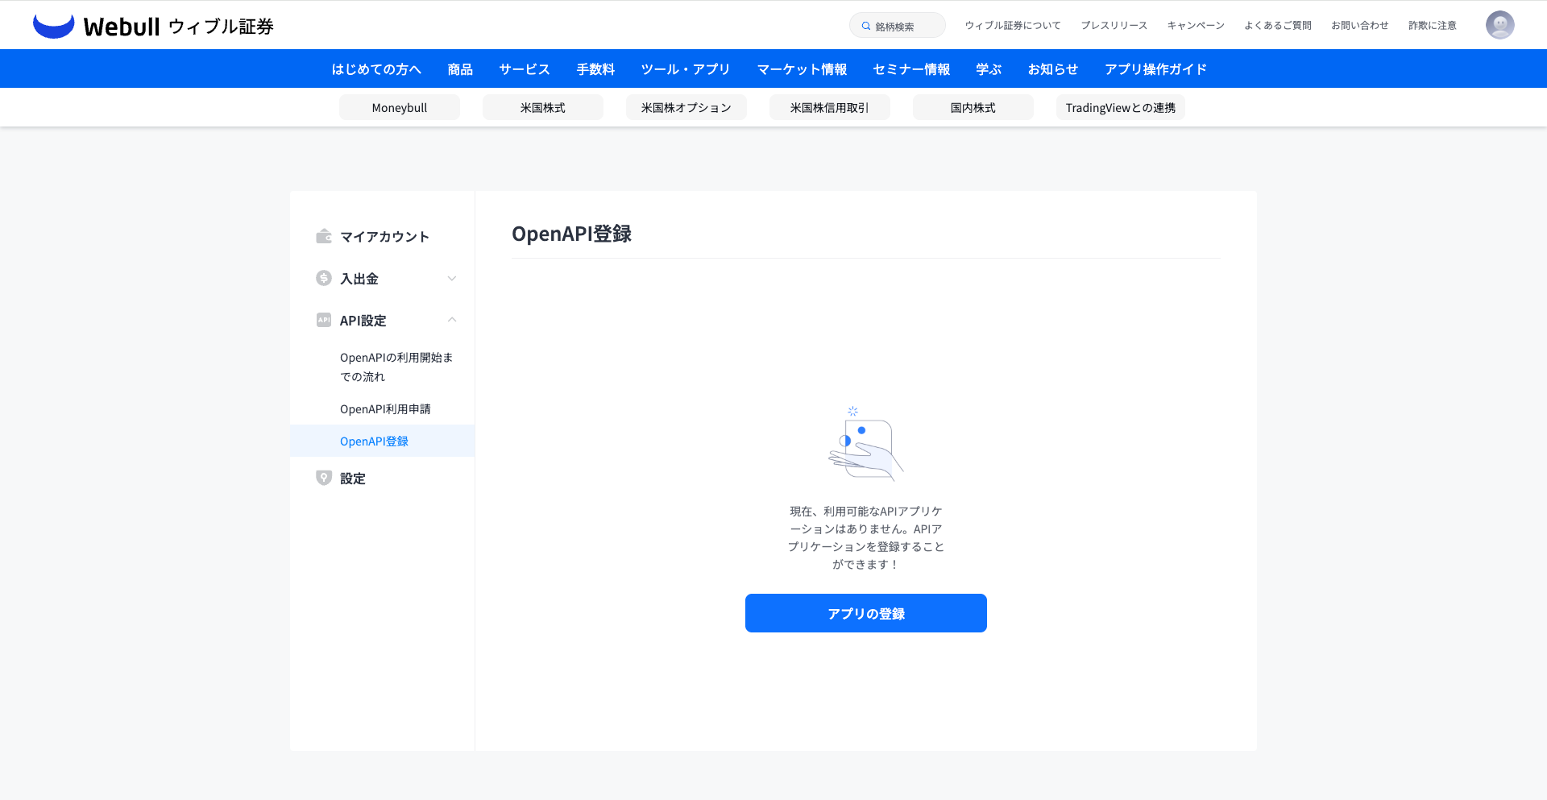The height and width of the screenshot is (800, 1547).
Task: Go to よくあるご質問 page
Action: tap(1277, 26)
